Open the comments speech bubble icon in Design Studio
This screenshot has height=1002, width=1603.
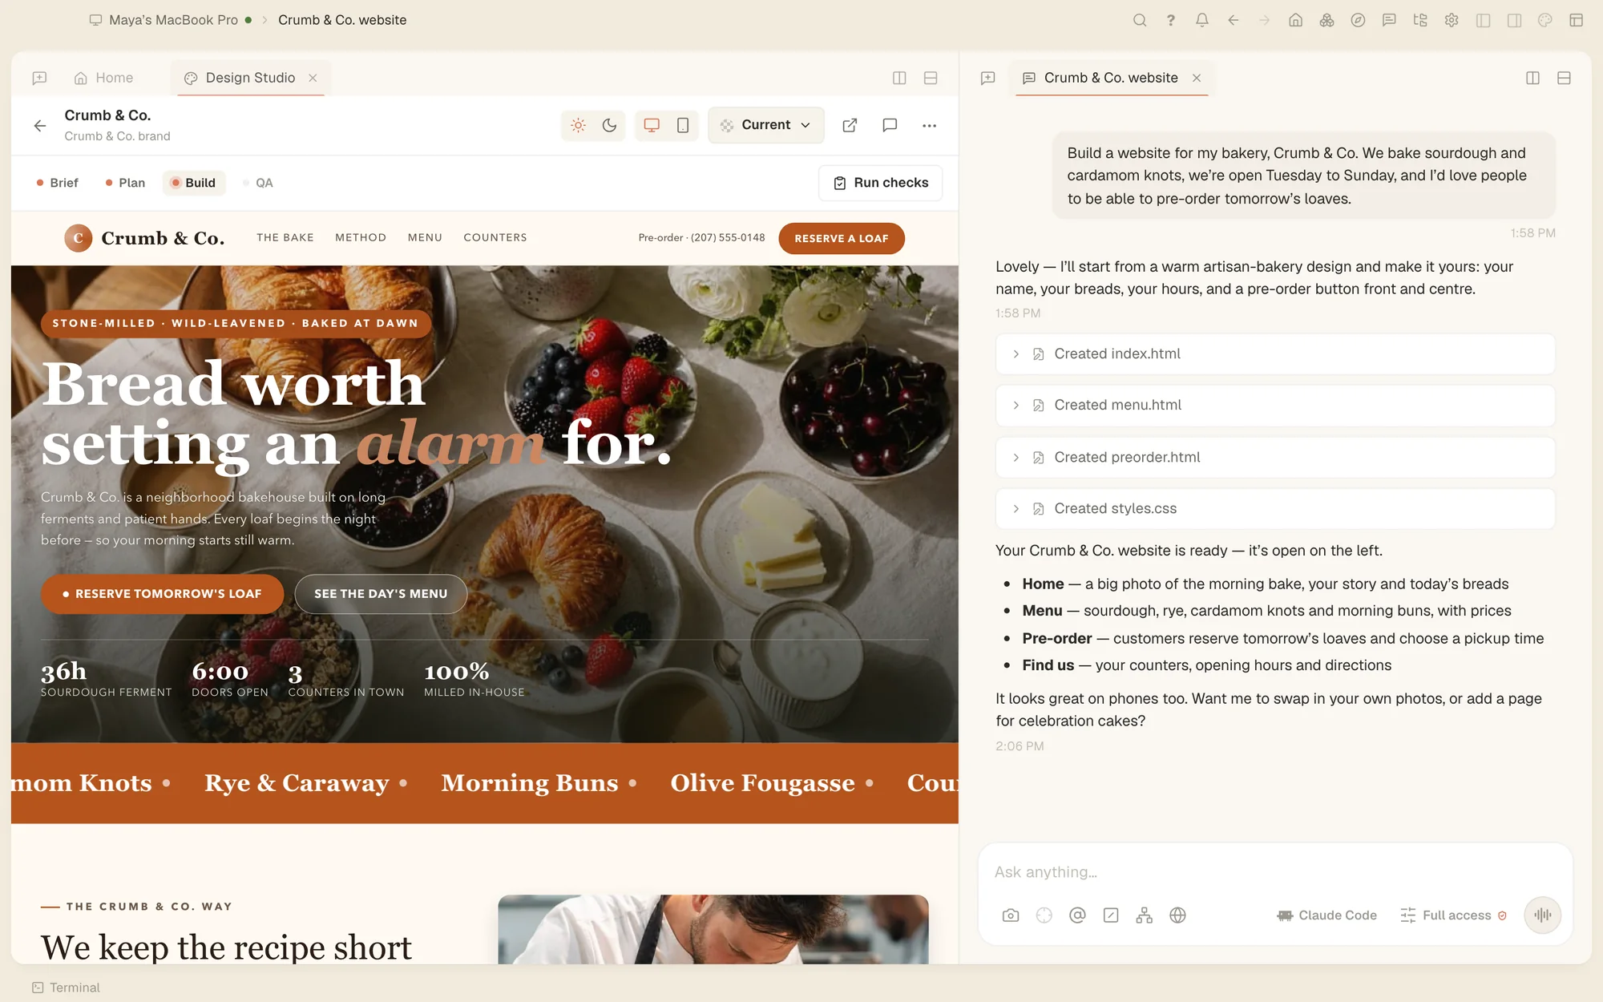click(889, 125)
